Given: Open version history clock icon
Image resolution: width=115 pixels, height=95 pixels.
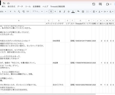Looking at the screenshot, I should tap(94, 4).
